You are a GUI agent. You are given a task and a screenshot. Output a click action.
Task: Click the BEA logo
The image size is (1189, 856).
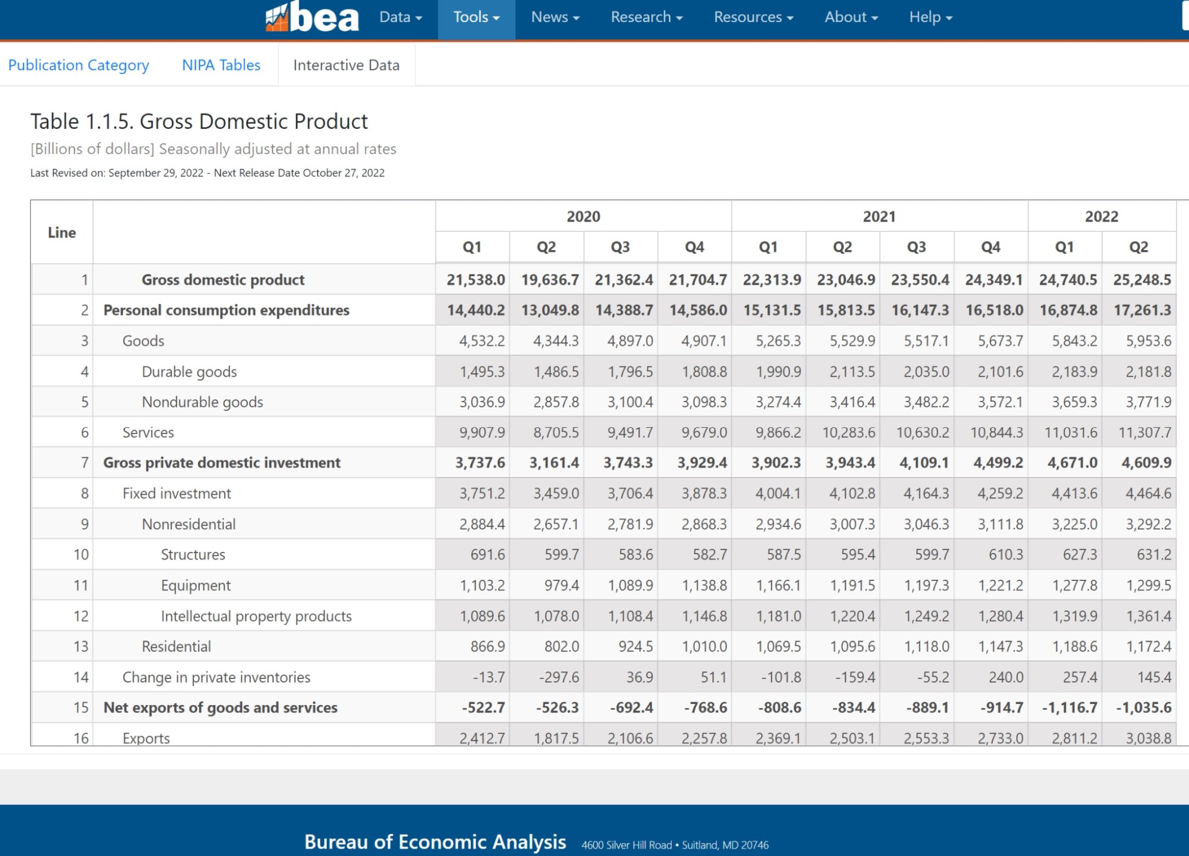312,17
